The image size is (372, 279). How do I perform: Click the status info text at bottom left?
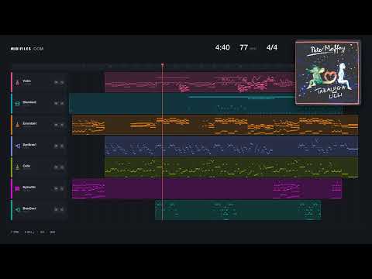pos(33,232)
